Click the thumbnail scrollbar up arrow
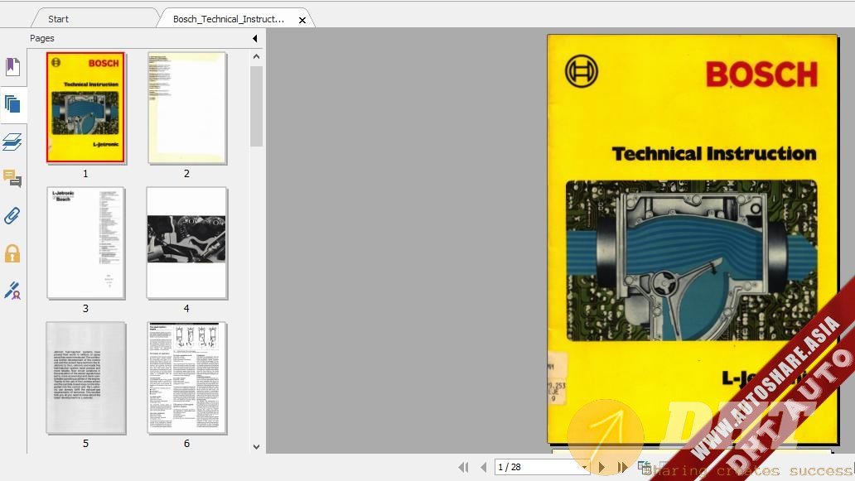Image resolution: width=855 pixels, height=481 pixels. coord(256,56)
